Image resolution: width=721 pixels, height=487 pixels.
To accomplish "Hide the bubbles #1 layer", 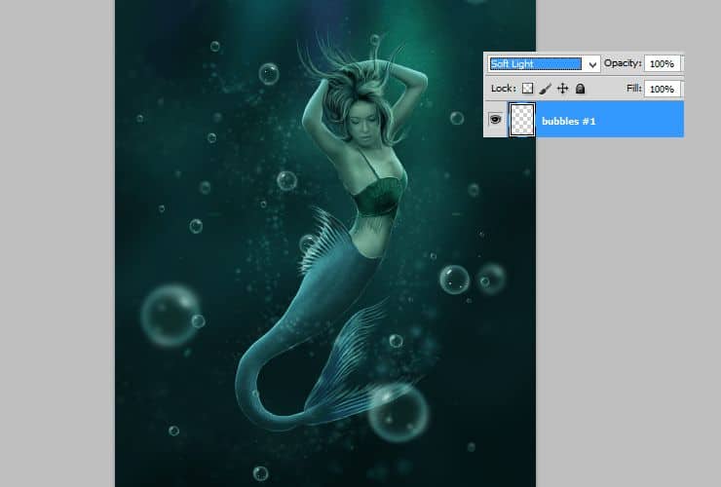I will (495, 119).
